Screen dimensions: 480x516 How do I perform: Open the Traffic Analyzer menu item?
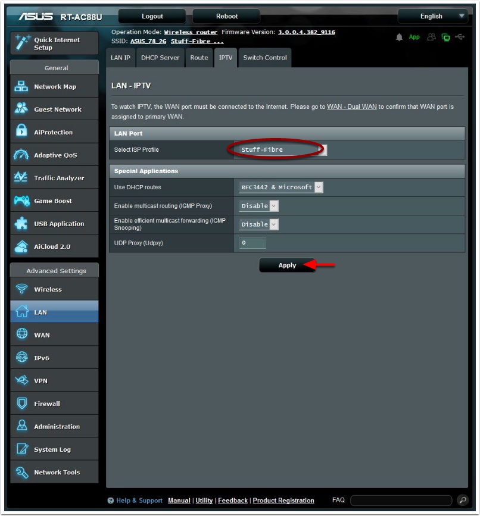[x=54, y=177]
